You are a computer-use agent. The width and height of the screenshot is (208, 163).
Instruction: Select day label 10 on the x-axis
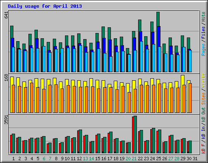pos(67,159)
